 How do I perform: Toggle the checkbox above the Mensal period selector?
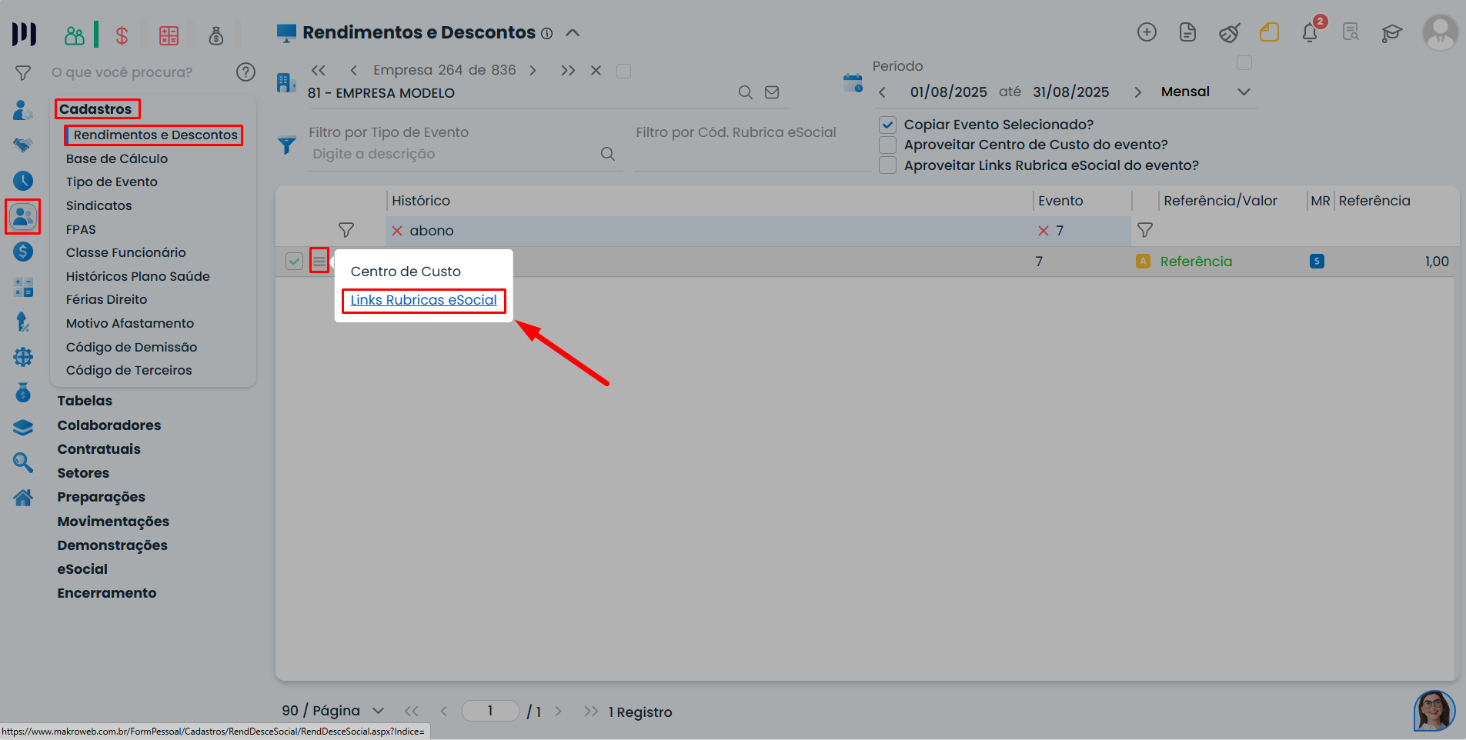(x=1244, y=62)
